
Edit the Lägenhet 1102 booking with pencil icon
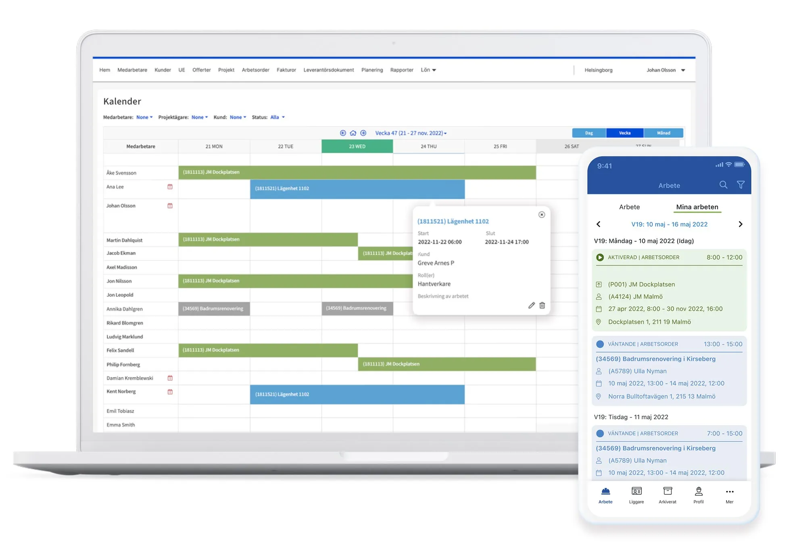532,305
